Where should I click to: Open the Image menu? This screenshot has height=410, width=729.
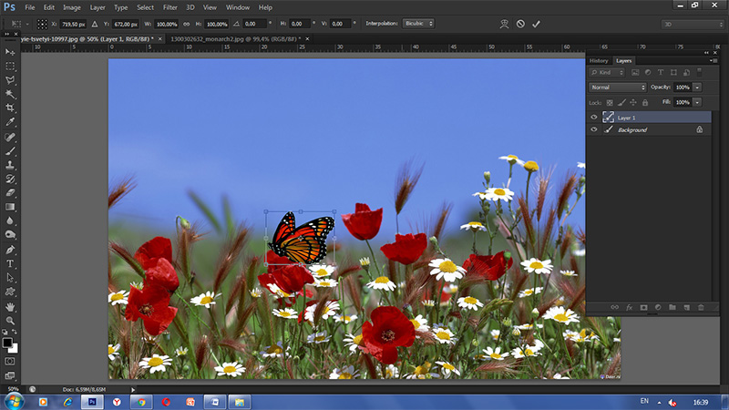(72, 7)
